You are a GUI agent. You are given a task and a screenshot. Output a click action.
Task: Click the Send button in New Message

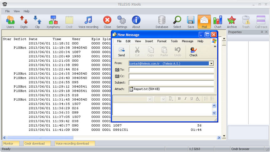click(121, 52)
